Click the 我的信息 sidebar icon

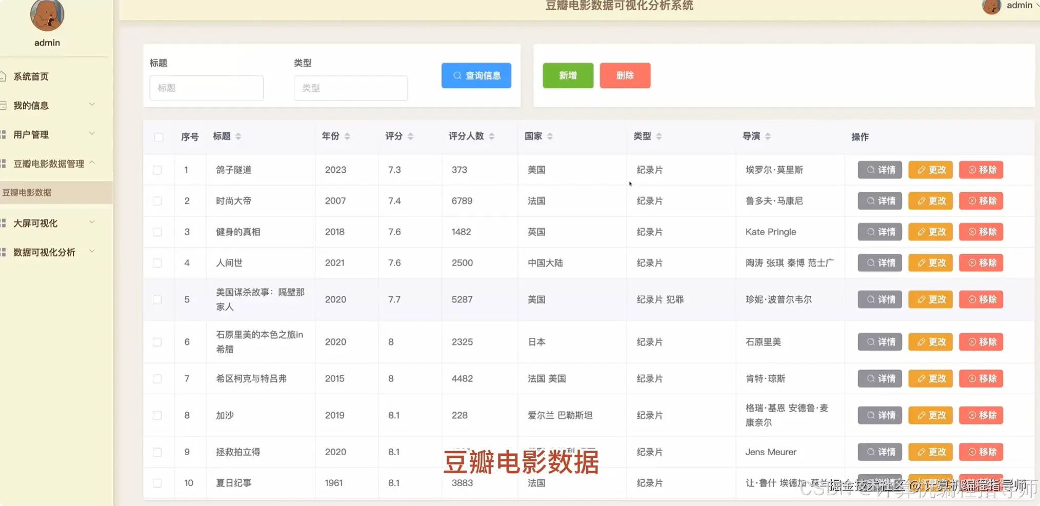coord(3,106)
